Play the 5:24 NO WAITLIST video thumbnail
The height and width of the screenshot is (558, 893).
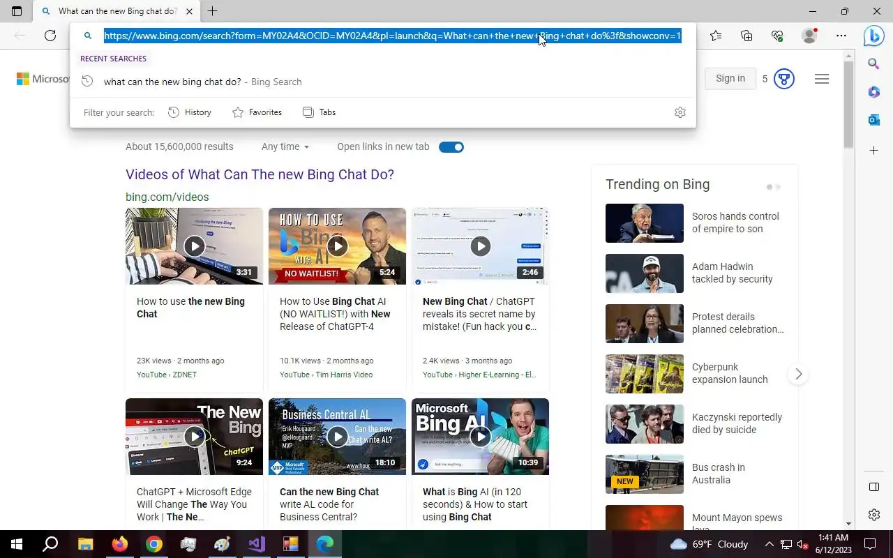point(337,246)
